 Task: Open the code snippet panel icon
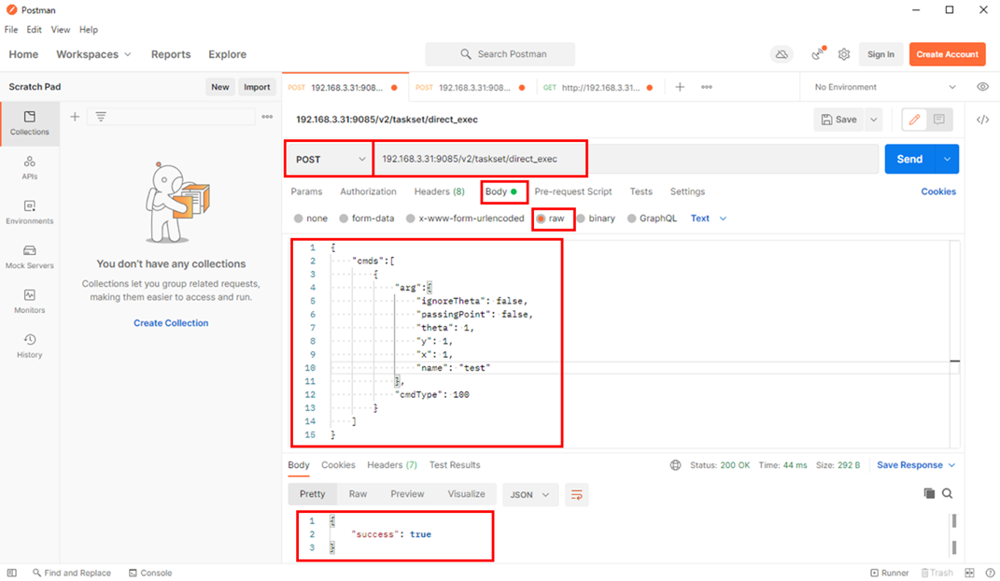(x=982, y=120)
